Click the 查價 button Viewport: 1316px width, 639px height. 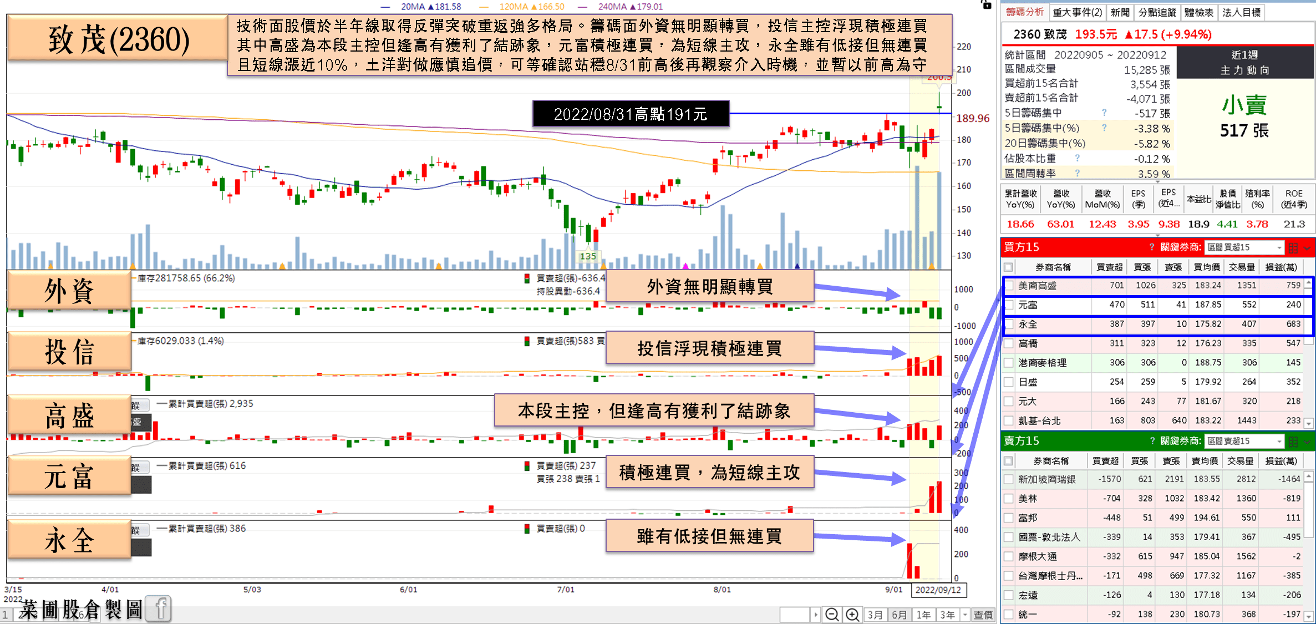[x=983, y=615]
